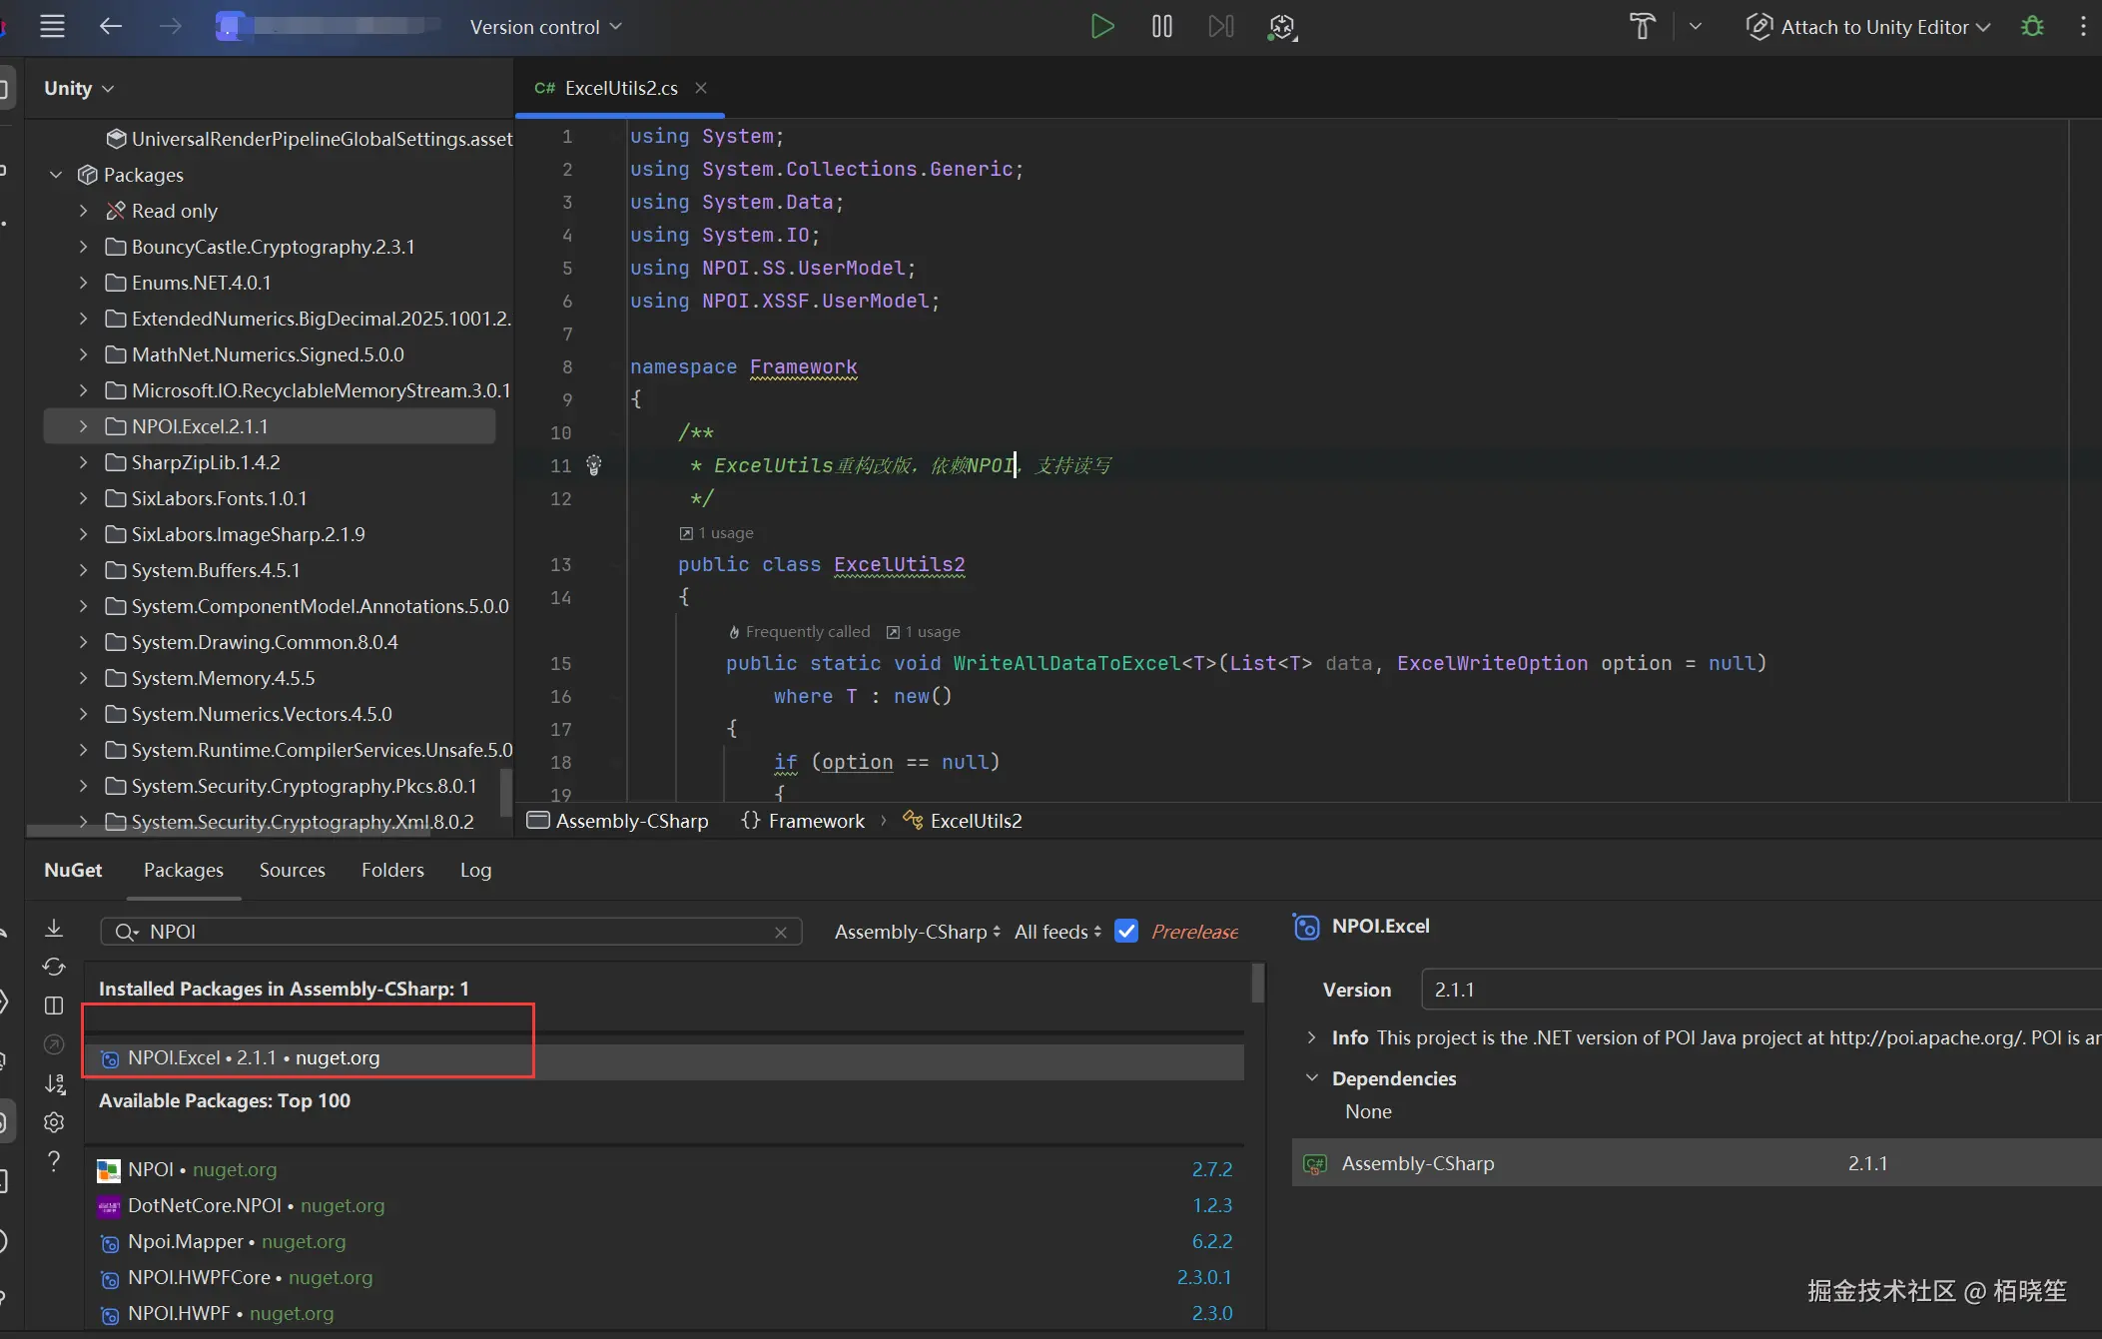This screenshot has height=1339, width=2102.
Task: Select the NPOI package from nuget.org
Action: (x=665, y=1170)
